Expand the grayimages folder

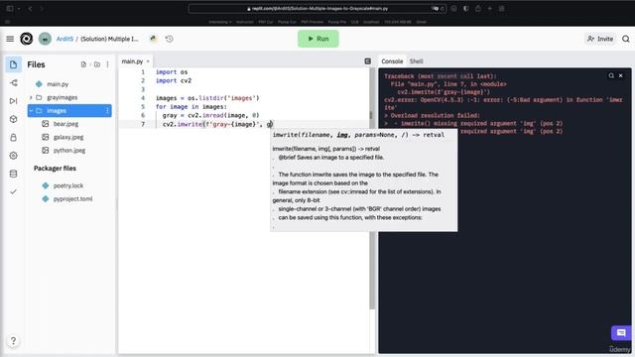(31, 97)
